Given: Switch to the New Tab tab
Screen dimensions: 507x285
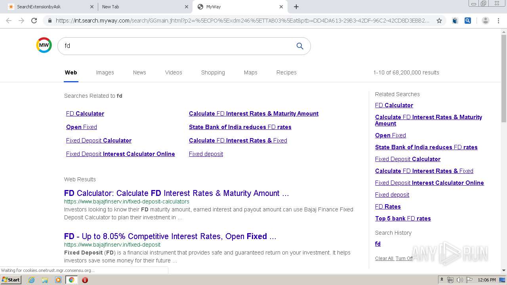Looking at the screenshot, I should [145, 7].
